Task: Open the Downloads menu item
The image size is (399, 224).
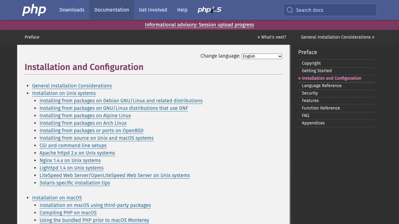Action: coord(72,10)
